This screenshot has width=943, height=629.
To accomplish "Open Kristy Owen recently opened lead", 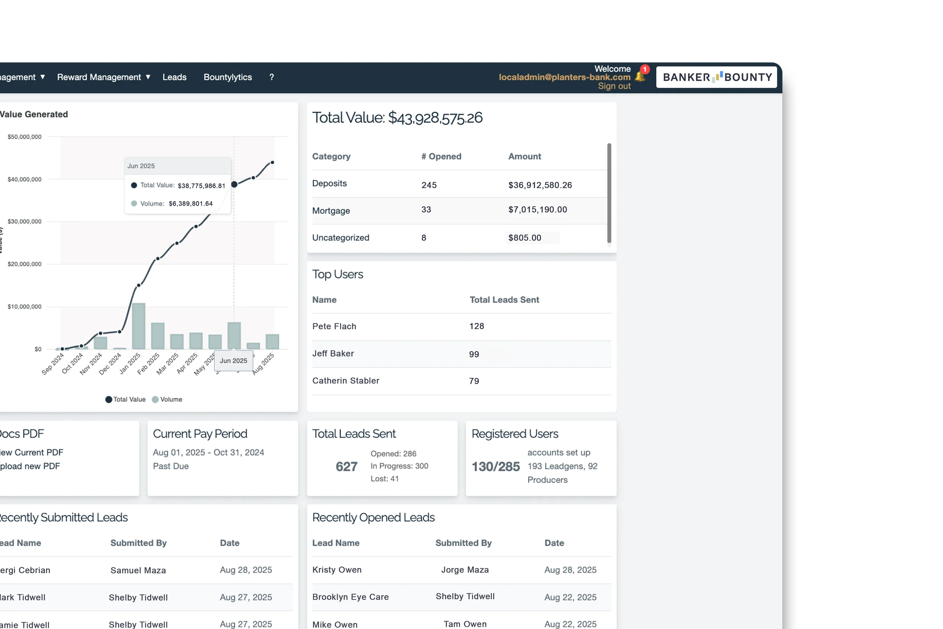I will click(337, 570).
